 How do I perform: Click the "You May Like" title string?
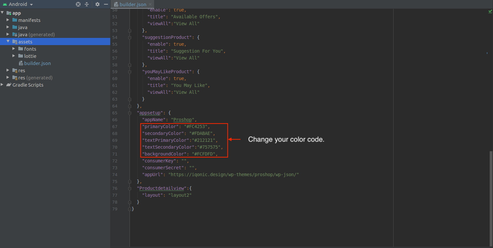coord(189,85)
